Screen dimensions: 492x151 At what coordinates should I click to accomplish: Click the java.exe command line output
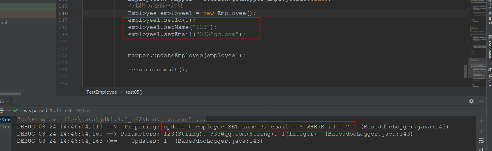coord(111,119)
